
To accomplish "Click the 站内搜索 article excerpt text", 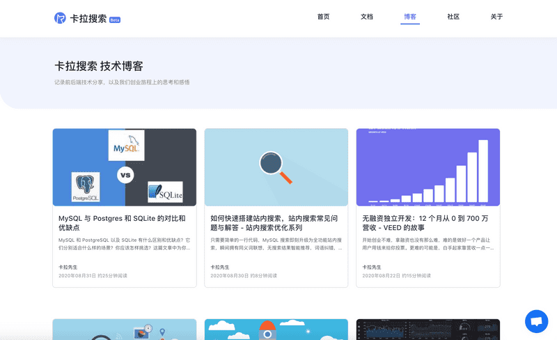I will click(276, 244).
